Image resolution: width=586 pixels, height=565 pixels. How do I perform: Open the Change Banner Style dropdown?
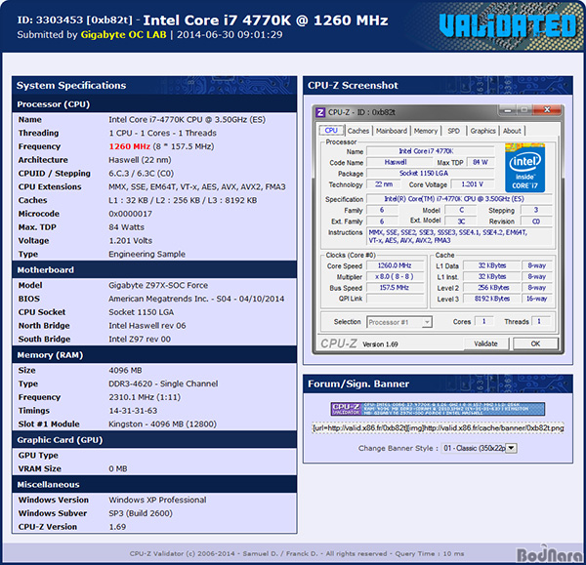(x=480, y=448)
